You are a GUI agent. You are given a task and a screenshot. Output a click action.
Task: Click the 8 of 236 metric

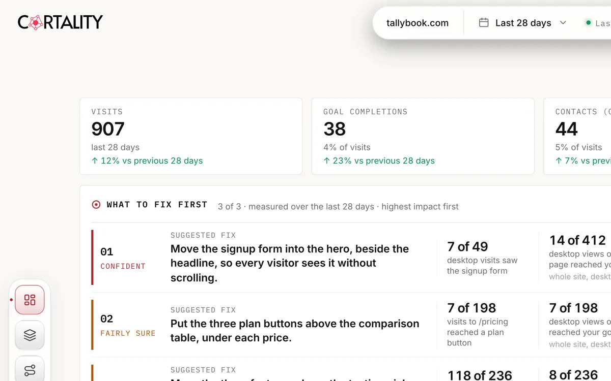point(573,375)
